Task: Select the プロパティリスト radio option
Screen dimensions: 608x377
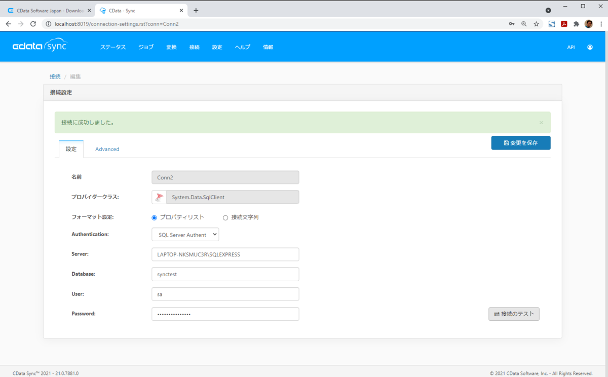Action: 155,217
